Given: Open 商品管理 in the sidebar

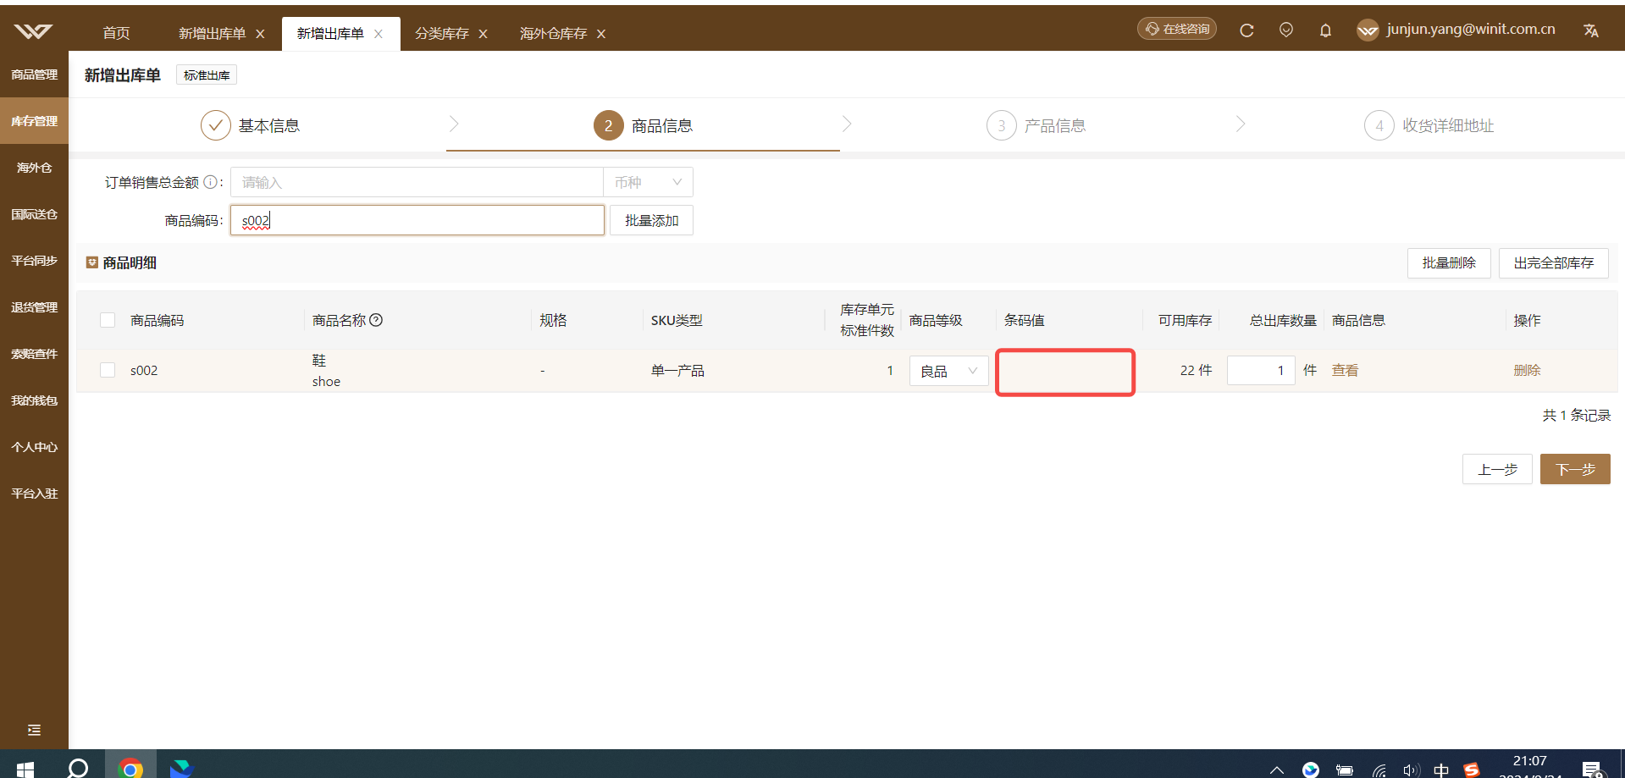Looking at the screenshot, I should click(x=34, y=74).
